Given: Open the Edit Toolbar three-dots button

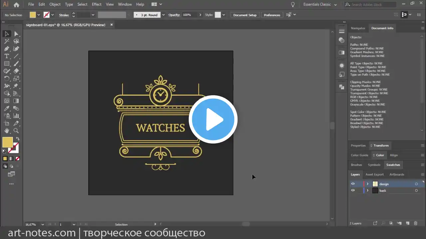Looking at the screenshot, I should (11, 184).
